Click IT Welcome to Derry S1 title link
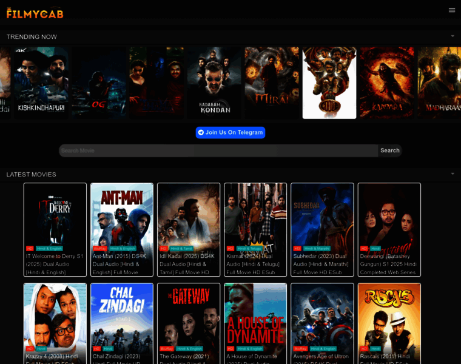Image resolution: width=461 pixels, height=364 pixels. click(x=55, y=264)
